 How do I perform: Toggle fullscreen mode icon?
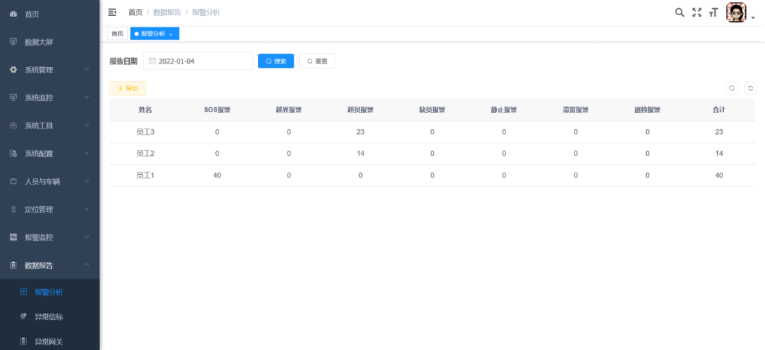point(697,12)
